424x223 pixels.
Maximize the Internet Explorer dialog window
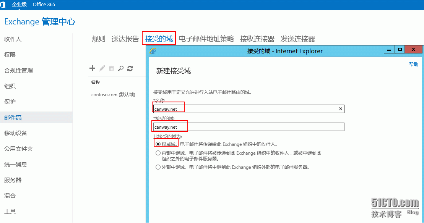(400, 49)
